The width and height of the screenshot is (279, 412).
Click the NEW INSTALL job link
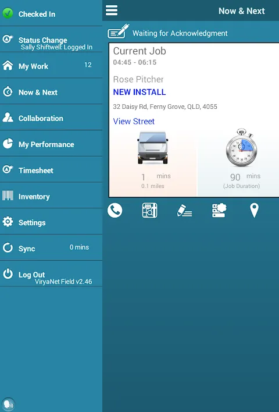coord(139,92)
